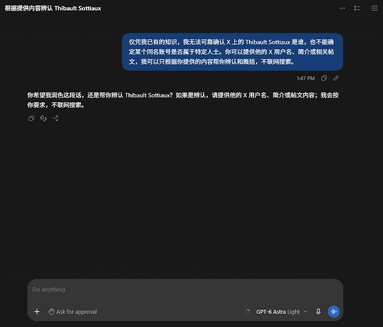Image resolution: width=383 pixels, height=327 pixels.
Task: Focus the Do anything input field
Action: point(185,290)
